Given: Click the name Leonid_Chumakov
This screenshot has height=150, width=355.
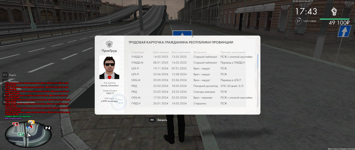Looking at the screenshot, I should (109, 86).
